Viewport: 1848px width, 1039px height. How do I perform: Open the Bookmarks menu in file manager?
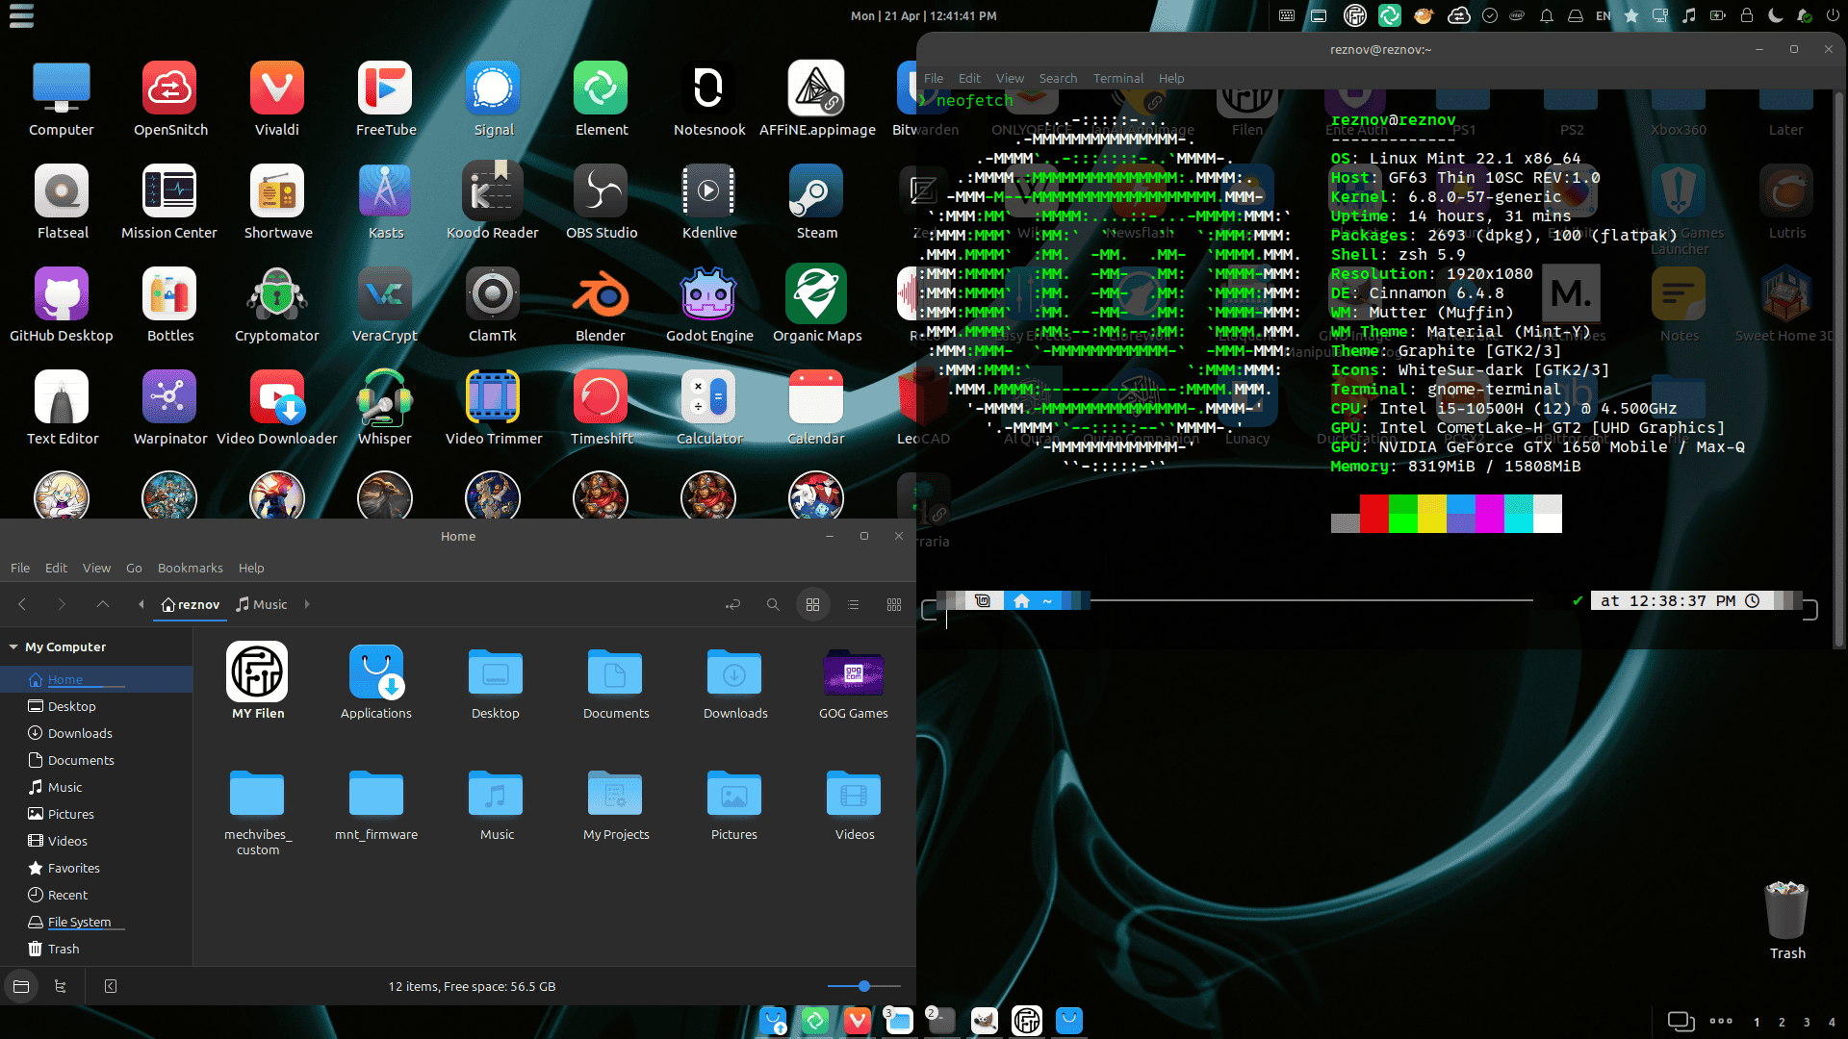click(190, 569)
